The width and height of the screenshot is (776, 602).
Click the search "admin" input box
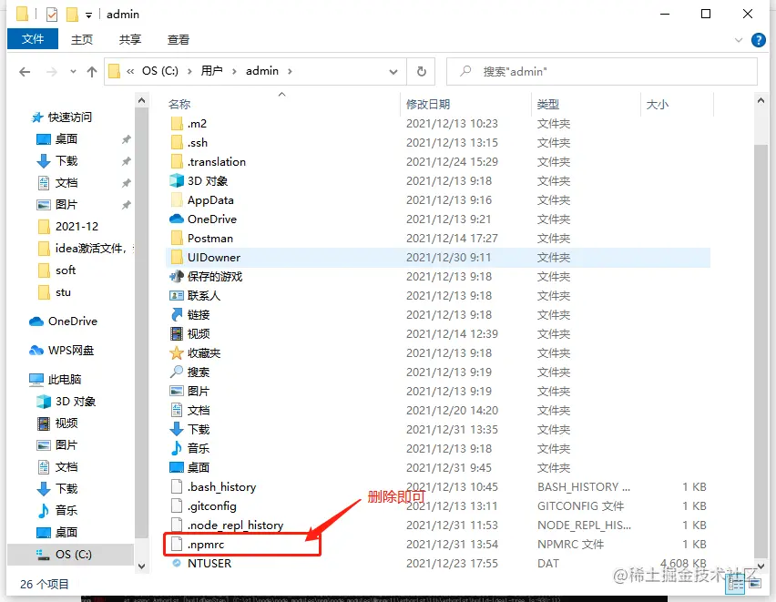(x=602, y=72)
